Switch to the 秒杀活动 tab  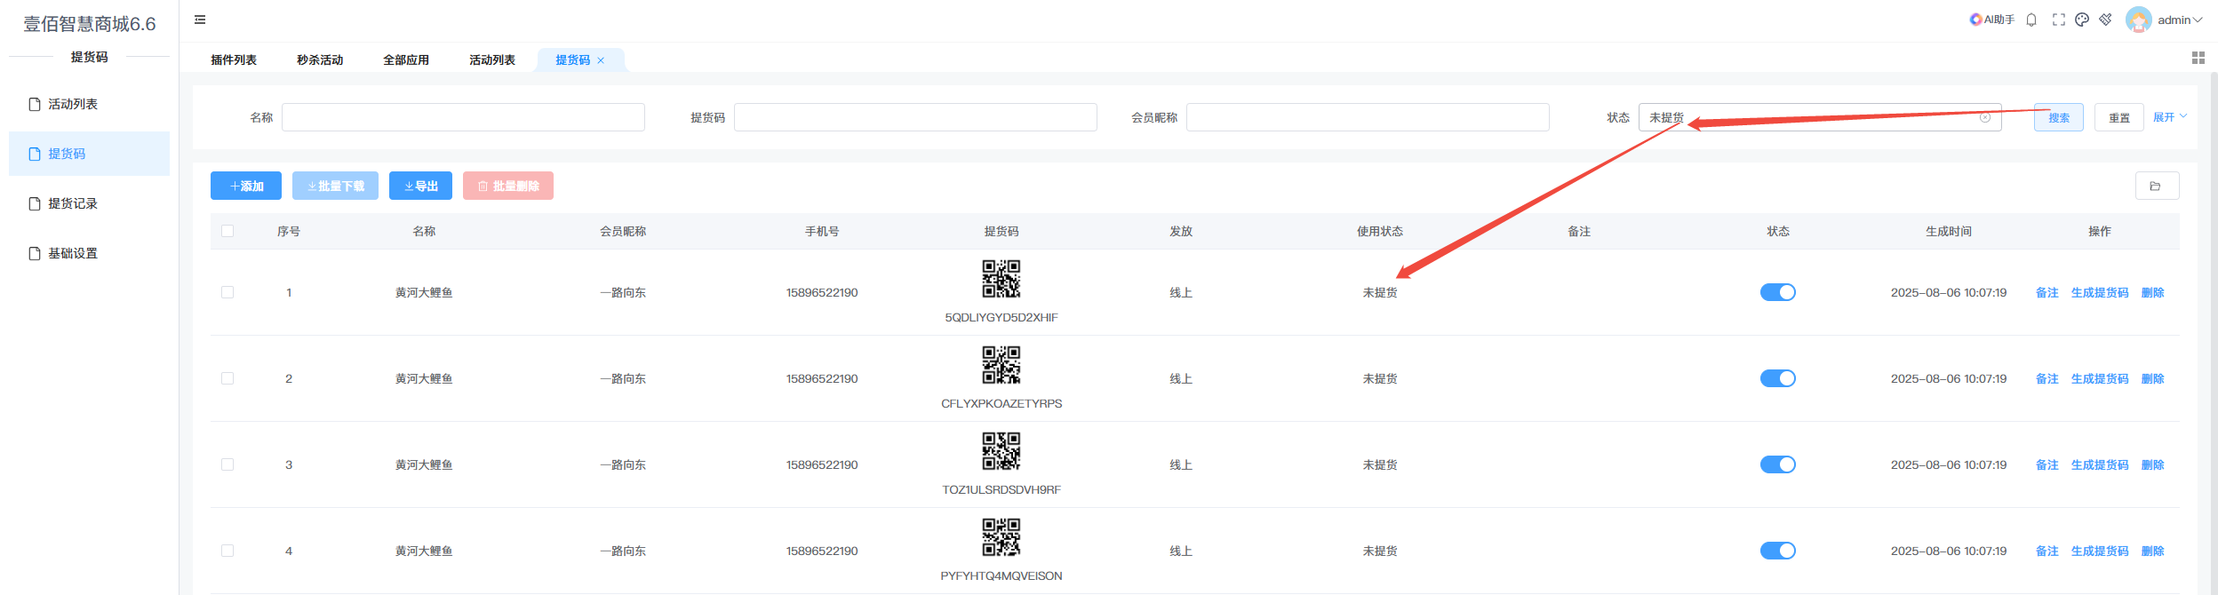point(320,59)
